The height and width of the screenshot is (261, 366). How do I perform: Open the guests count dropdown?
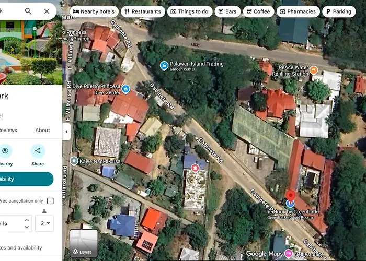(x=44, y=223)
